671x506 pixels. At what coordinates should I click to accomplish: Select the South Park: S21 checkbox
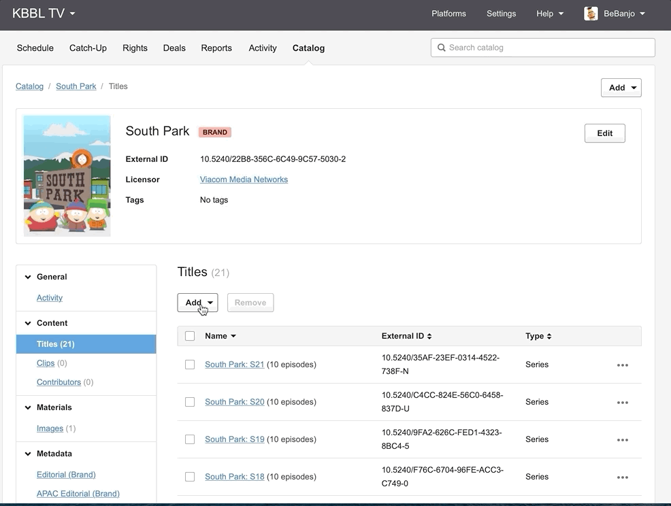(190, 365)
